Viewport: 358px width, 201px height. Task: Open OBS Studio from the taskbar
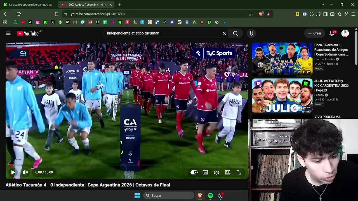(x=221, y=195)
